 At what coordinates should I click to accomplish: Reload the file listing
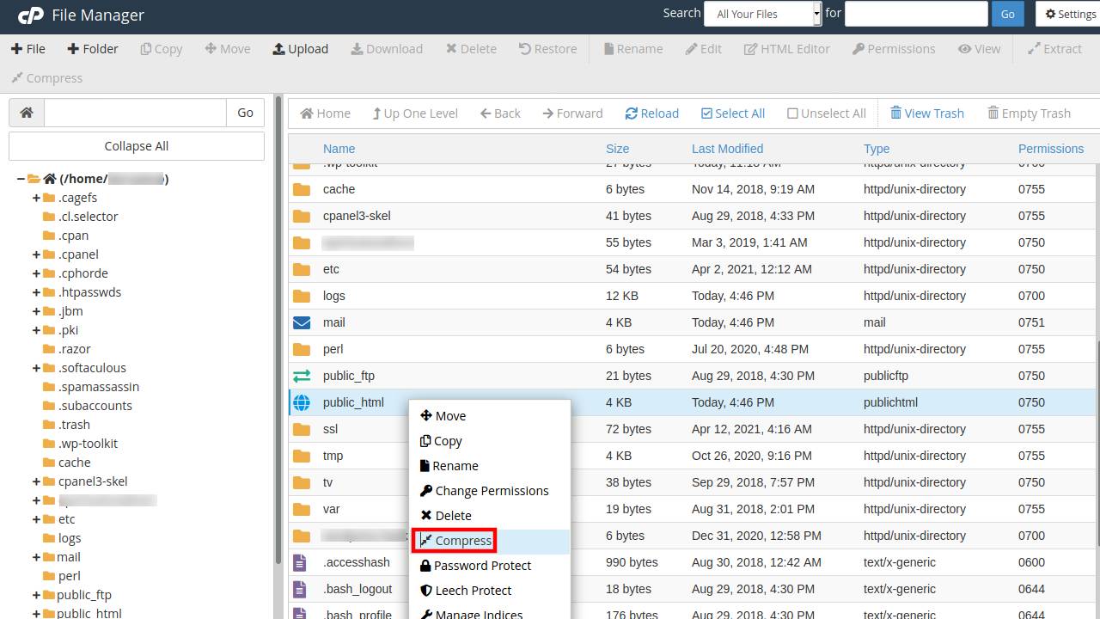(x=652, y=113)
